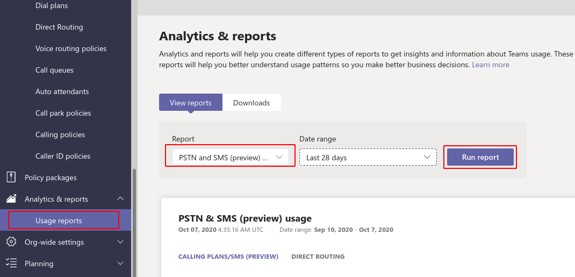Click the report timestamp Oct 07, 2020

coord(221,230)
